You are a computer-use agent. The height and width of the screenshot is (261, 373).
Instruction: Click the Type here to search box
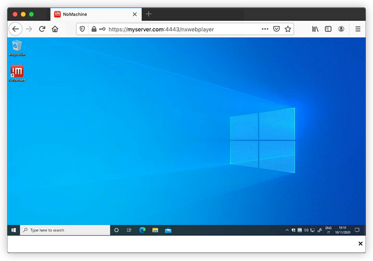pyautogui.click(x=65, y=230)
